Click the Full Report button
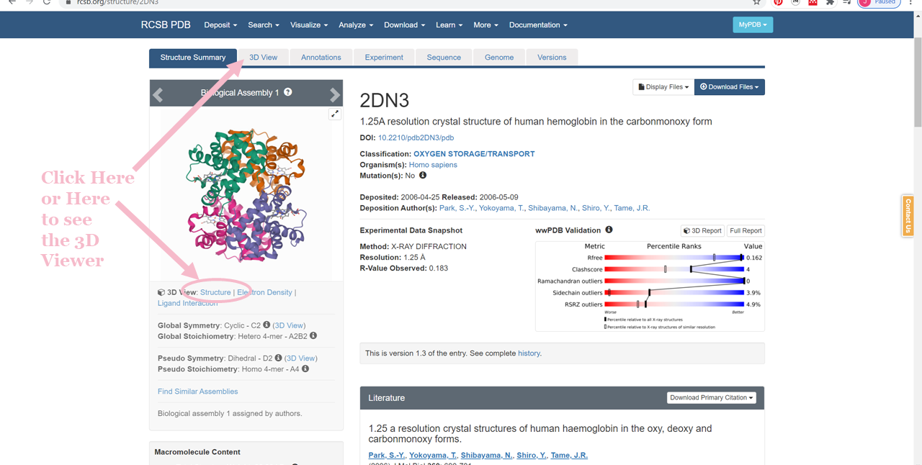 745,231
